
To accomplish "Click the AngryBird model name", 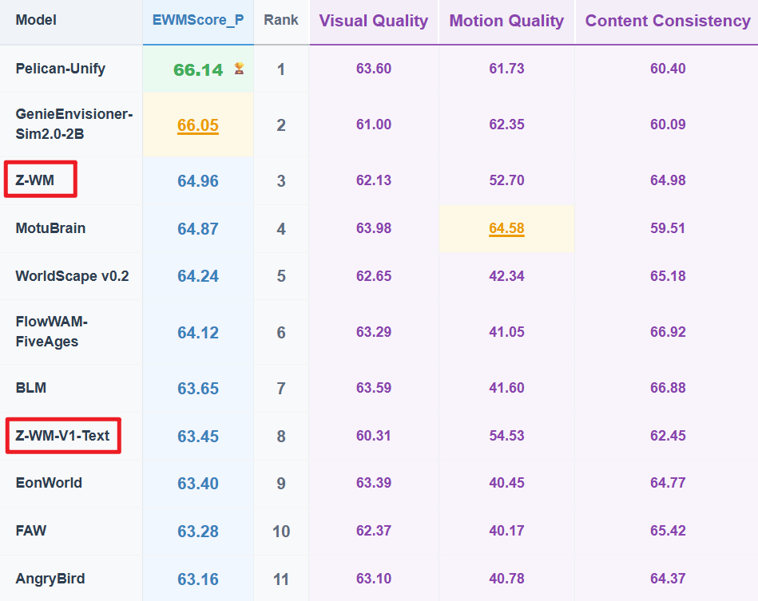I will click(50, 579).
